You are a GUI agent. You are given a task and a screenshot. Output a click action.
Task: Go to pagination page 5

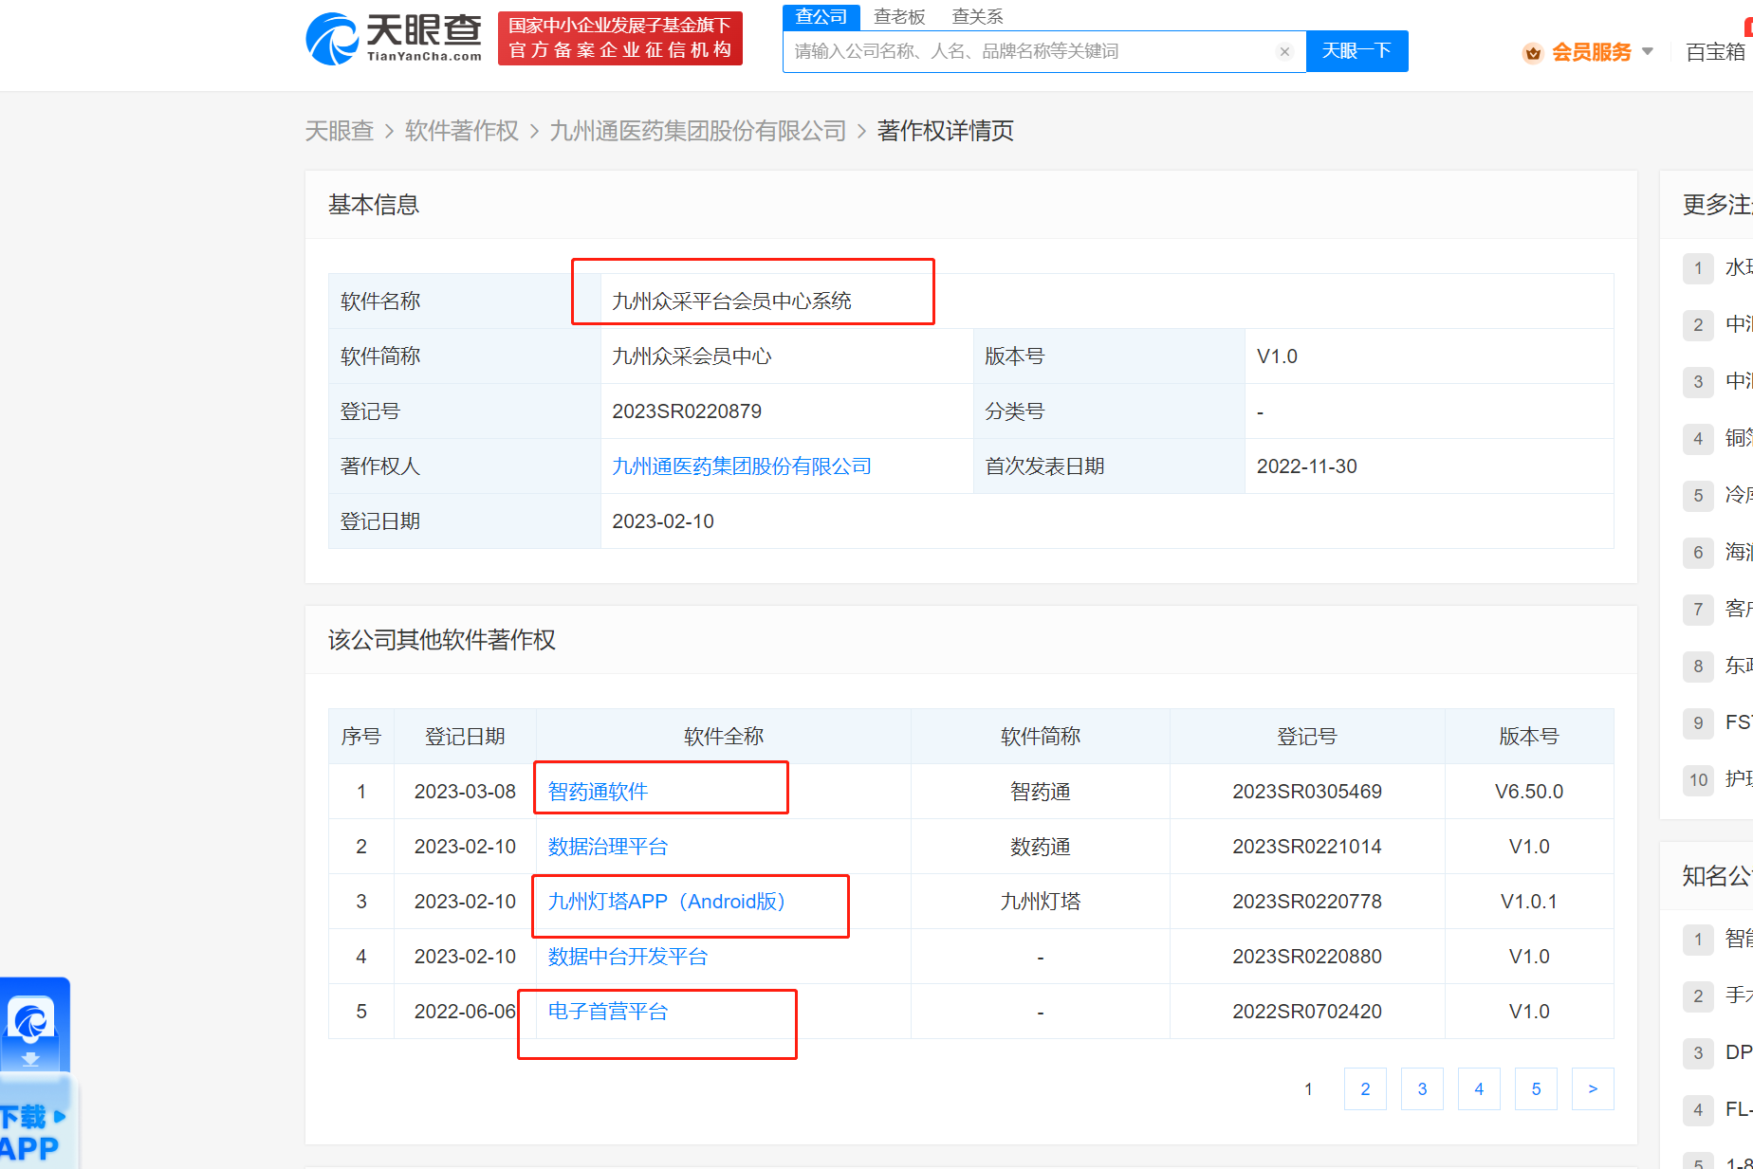[x=1536, y=1089]
